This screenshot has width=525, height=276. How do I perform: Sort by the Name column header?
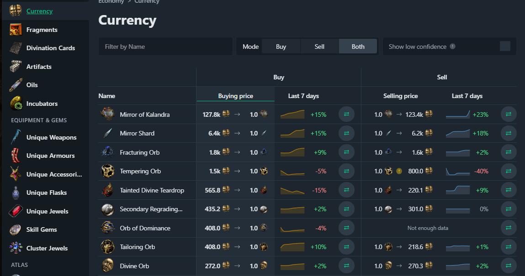pos(107,96)
